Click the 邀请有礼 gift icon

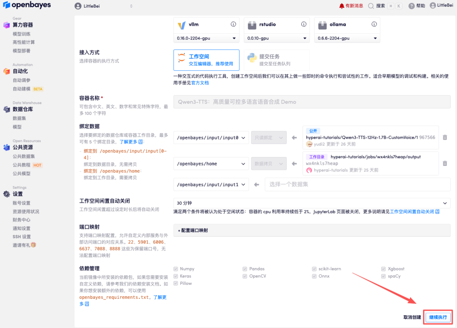tap(33, 245)
